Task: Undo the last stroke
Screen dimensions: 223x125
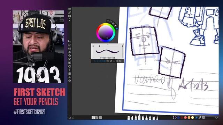Action: coord(70,118)
